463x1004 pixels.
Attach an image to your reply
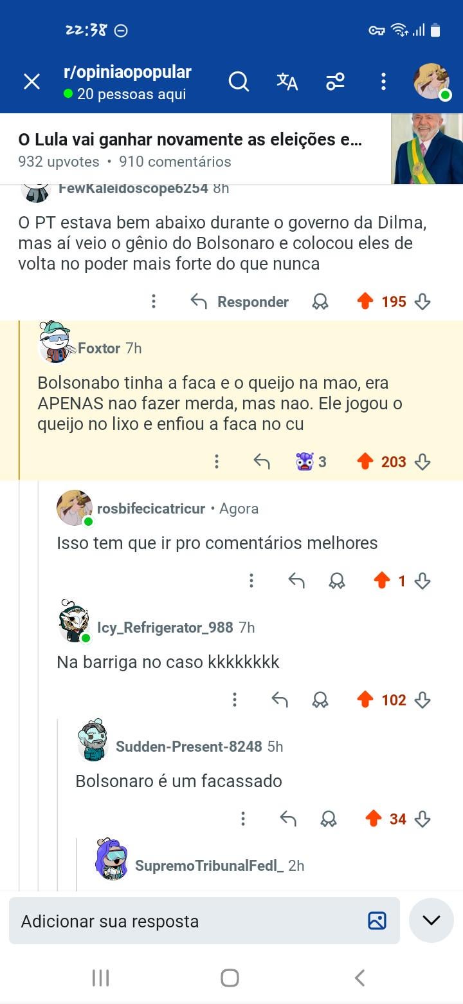click(377, 921)
